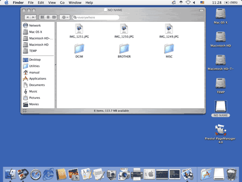Open the File menu
This screenshot has height=182, width=242.
point(31,2)
